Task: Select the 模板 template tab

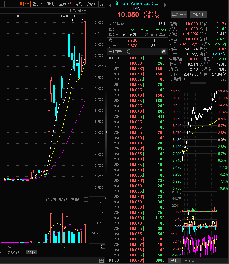Action: click(x=32, y=252)
